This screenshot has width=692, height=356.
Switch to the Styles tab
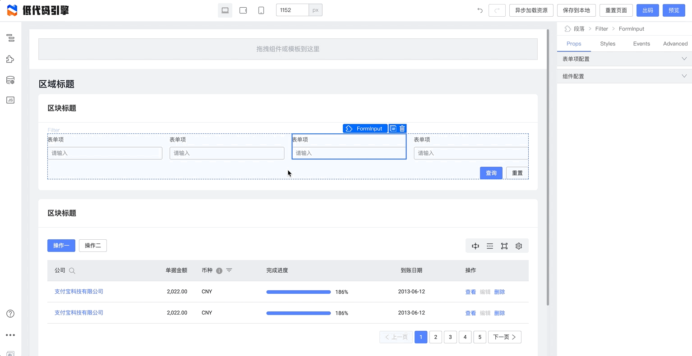click(x=608, y=44)
